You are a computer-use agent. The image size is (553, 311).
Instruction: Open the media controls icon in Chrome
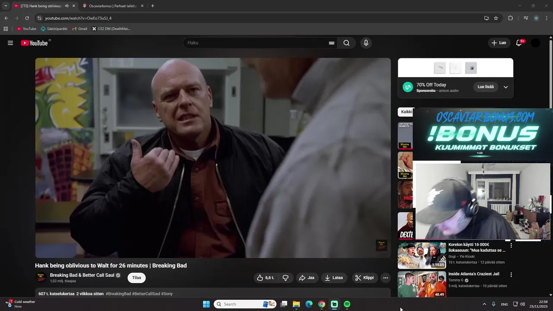pos(526,18)
